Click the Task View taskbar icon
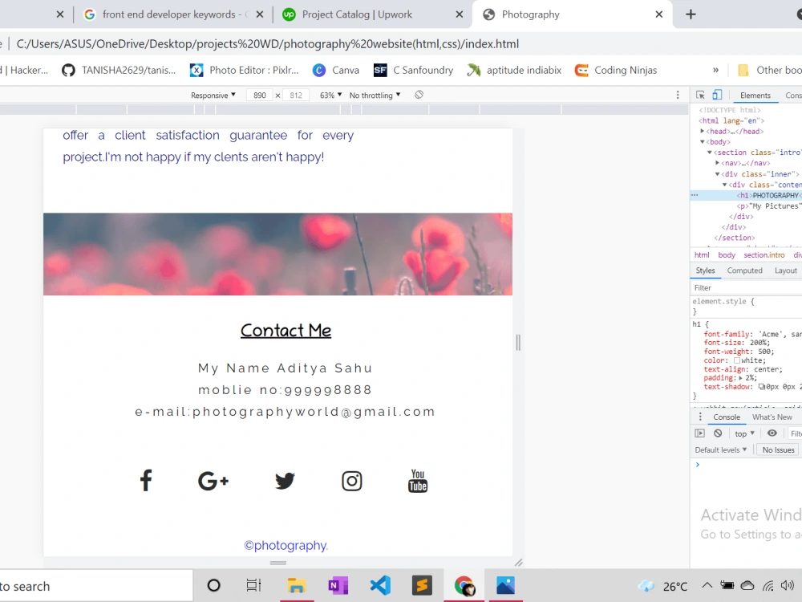802x602 pixels. pyautogui.click(x=253, y=586)
